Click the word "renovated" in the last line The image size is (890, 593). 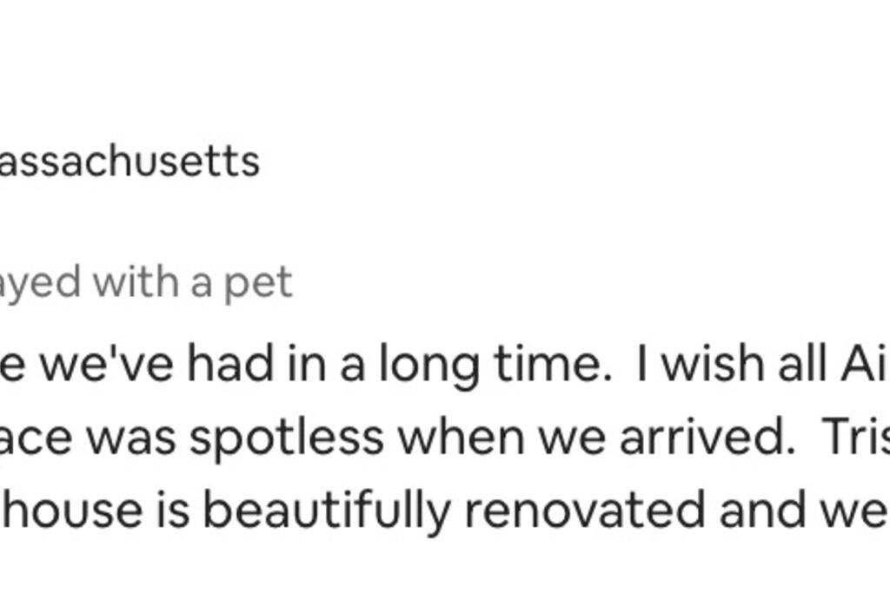[585, 511]
